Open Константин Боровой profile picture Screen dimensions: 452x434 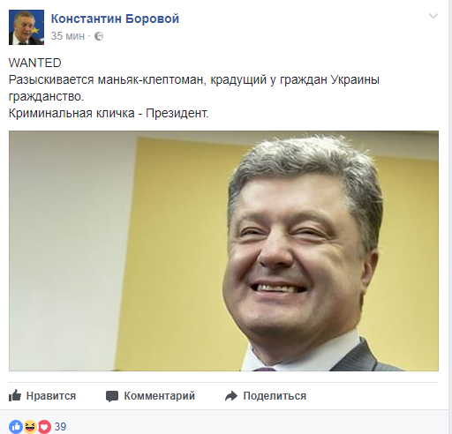coord(26,27)
